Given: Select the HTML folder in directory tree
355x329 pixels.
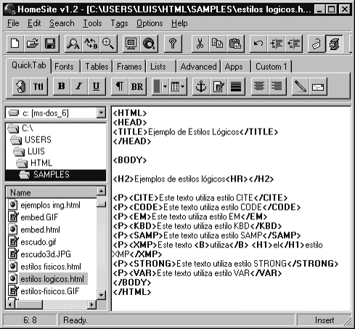Looking at the screenshot, I should click(41, 163).
